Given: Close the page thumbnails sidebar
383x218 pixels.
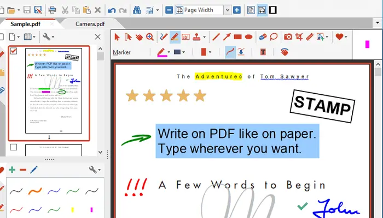Looking at the screenshot, I should coord(97,37).
